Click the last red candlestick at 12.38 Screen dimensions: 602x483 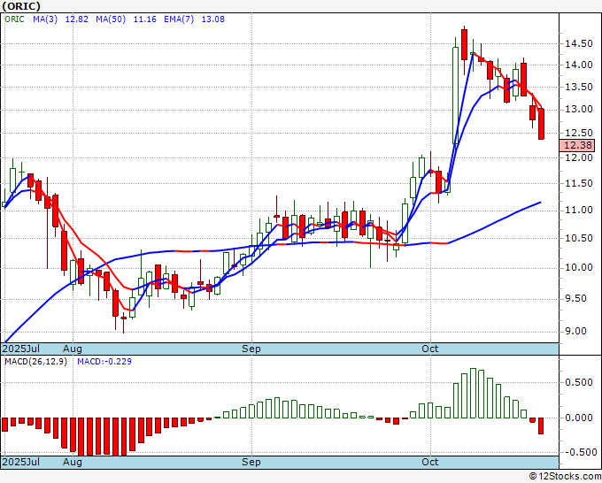click(x=541, y=124)
